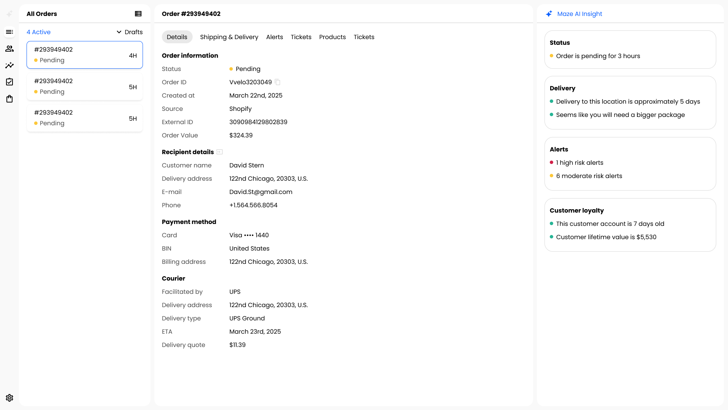
Task: Select the Details tab
Action: click(177, 37)
